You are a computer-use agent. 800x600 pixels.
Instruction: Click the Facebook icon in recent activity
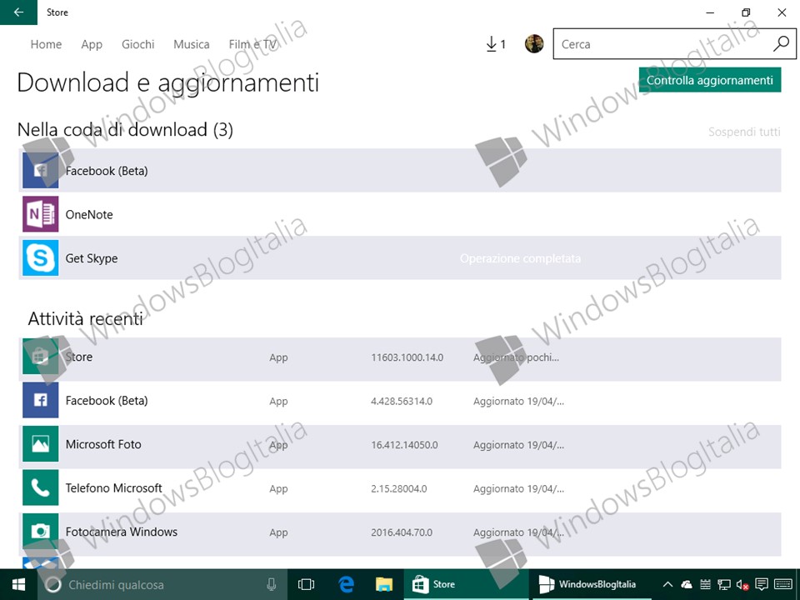pos(40,400)
